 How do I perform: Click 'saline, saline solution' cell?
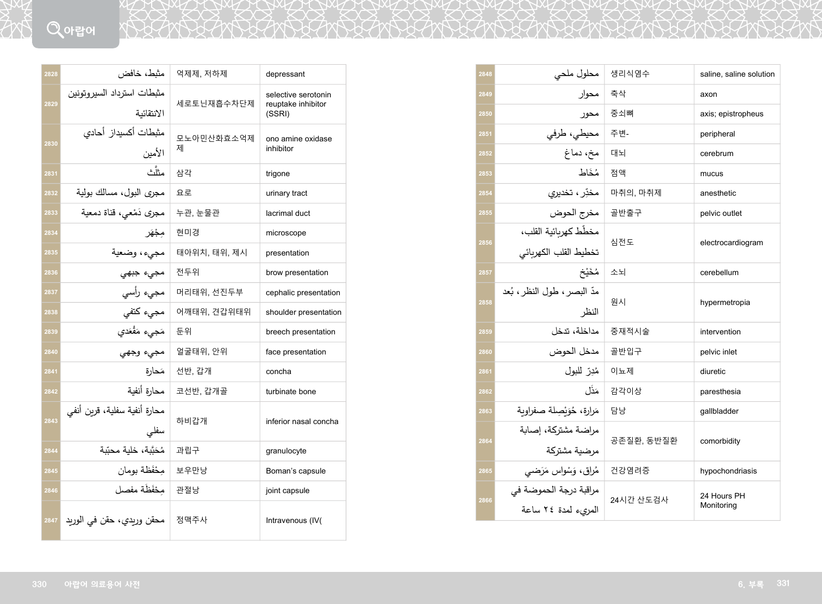737,74
